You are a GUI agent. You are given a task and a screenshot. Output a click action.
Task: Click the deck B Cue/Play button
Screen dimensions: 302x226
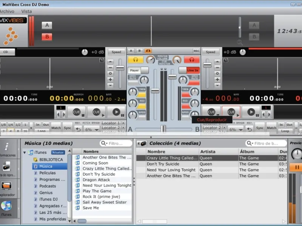[231, 112]
